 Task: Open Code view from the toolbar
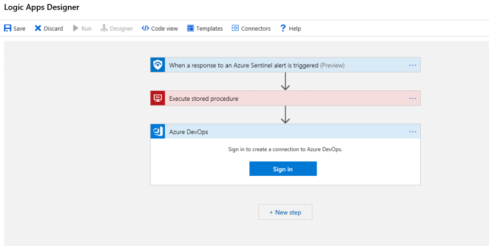[159, 29]
